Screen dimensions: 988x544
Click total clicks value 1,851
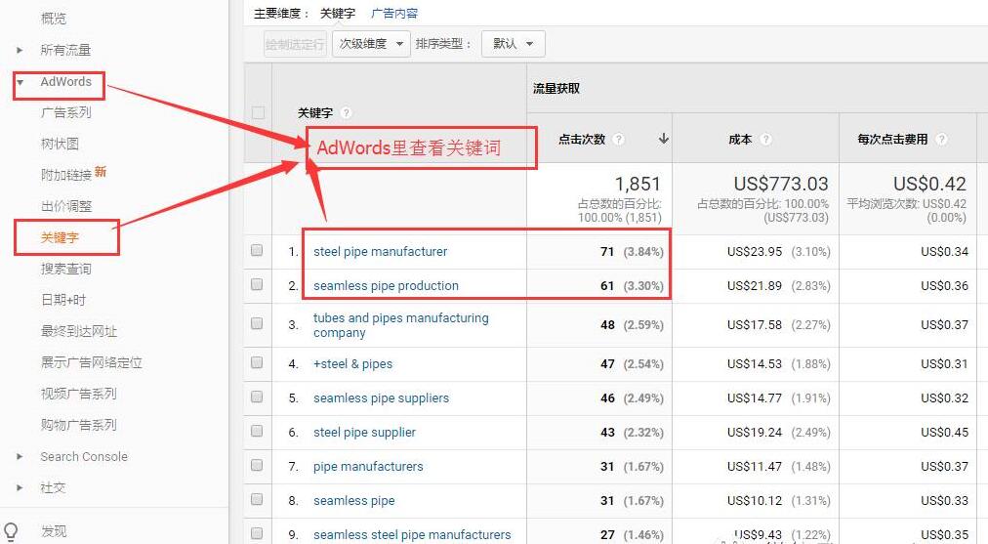click(638, 184)
